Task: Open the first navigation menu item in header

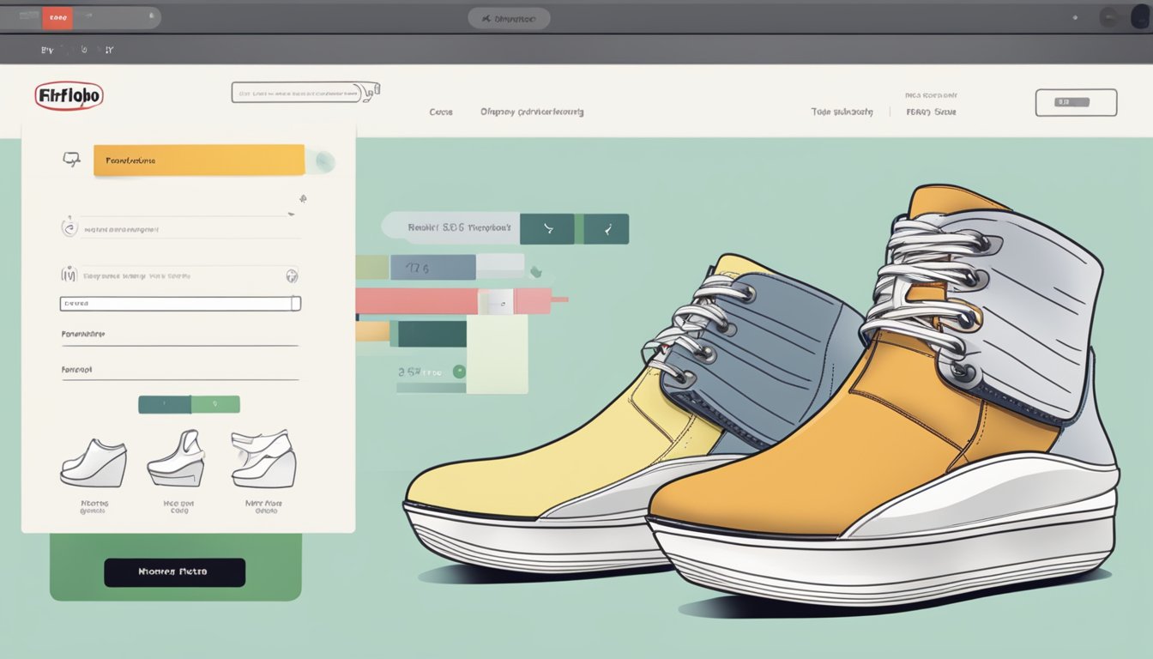Action: pos(441,112)
